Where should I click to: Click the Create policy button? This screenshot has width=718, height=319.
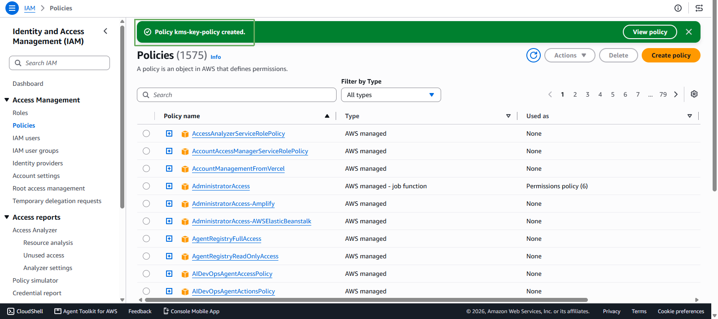[671, 55]
